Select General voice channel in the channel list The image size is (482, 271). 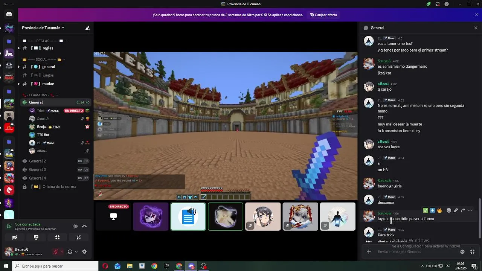pos(56,102)
